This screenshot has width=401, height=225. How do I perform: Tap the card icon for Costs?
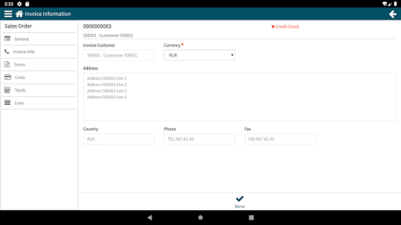click(8, 77)
